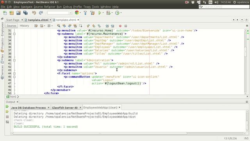Click the Open Project toolbar icon

point(18,13)
